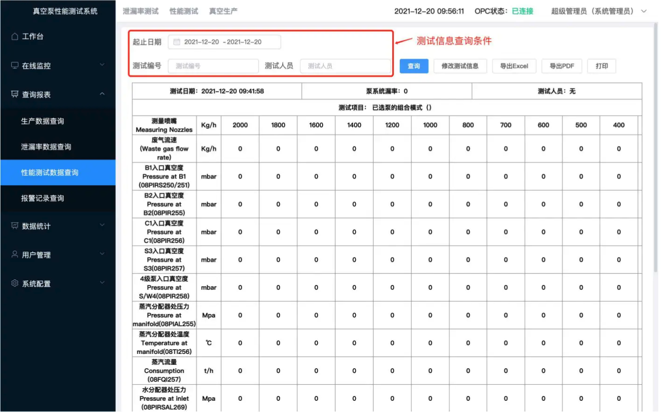Screen dimensions: 661x412
Task: Click the 1000 column header
Action: pyautogui.click(x=430, y=125)
